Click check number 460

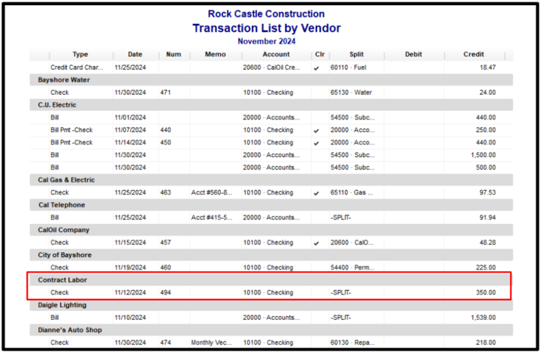(165, 267)
